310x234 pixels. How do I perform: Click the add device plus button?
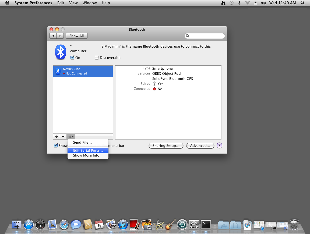click(x=57, y=137)
